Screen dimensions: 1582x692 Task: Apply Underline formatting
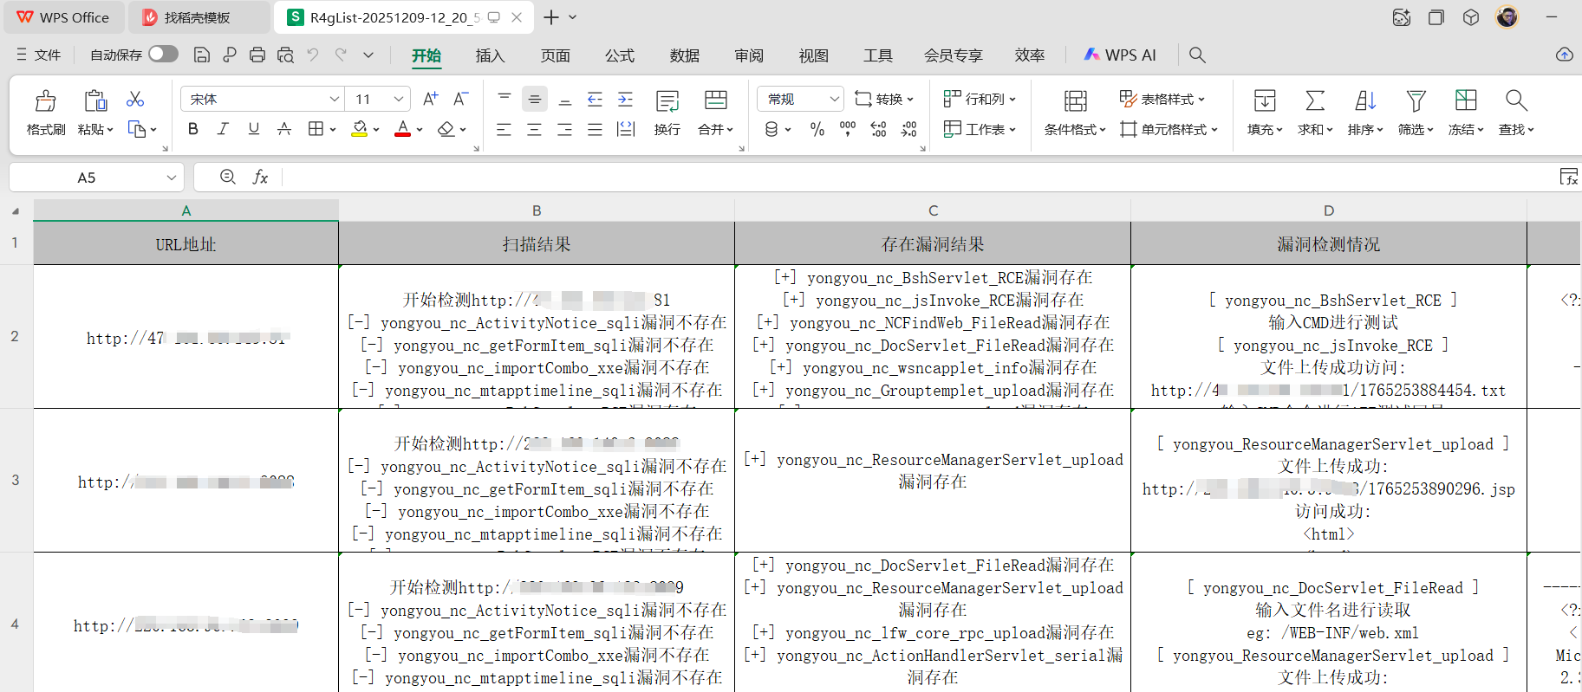pyautogui.click(x=253, y=129)
